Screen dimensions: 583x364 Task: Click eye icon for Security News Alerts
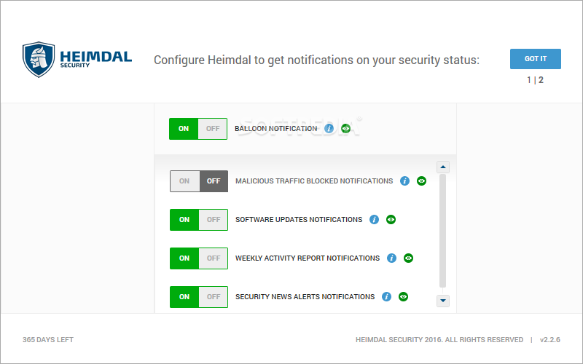pyautogui.click(x=403, y=296)
